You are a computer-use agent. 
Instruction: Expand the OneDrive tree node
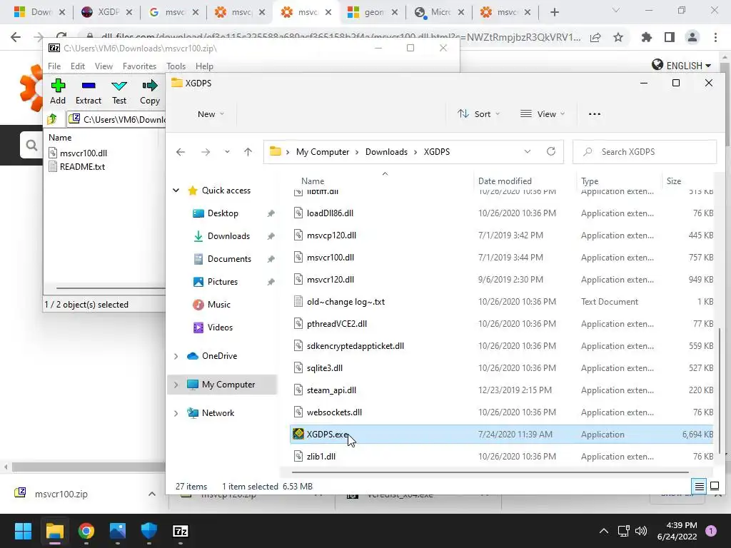point(176,356)
